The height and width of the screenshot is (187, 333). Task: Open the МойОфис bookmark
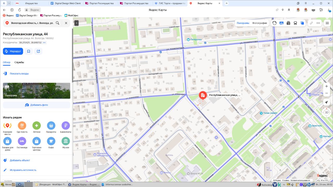pyautogui.click(x=71, y=15)
